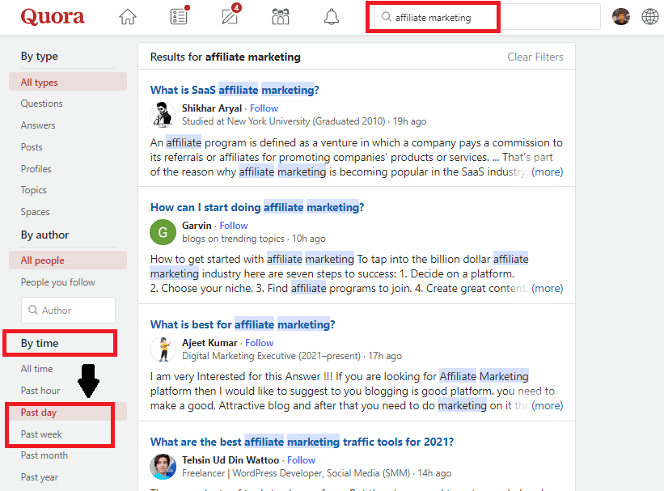
Task: Expand (more) on Garvin's answer
Action: pos(547,289)
